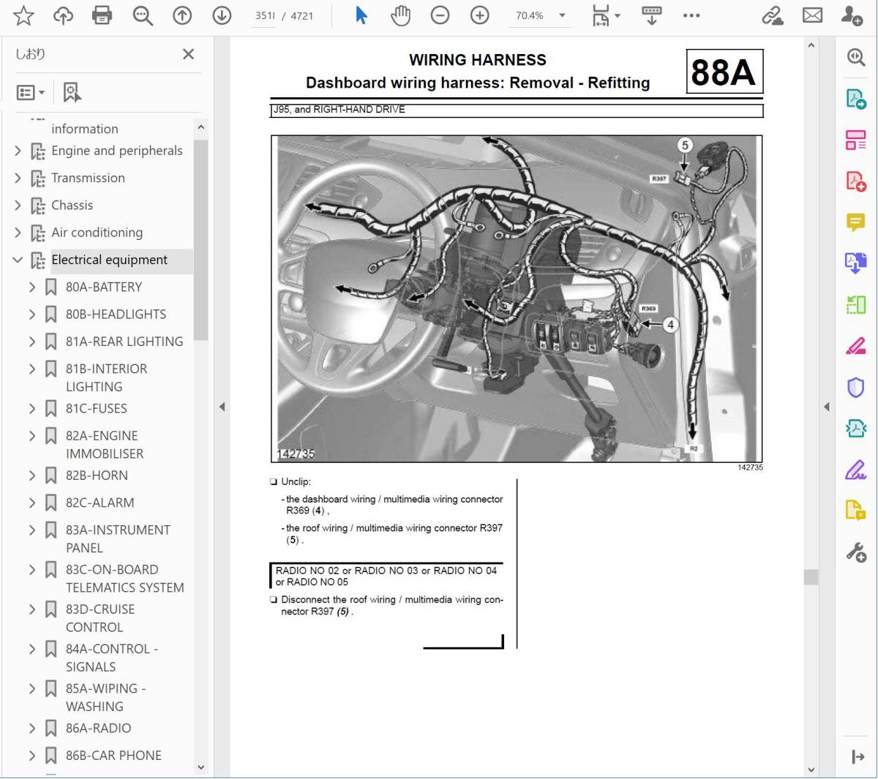
Task: Open the Export PDF tool
Action: coord(855,98)
